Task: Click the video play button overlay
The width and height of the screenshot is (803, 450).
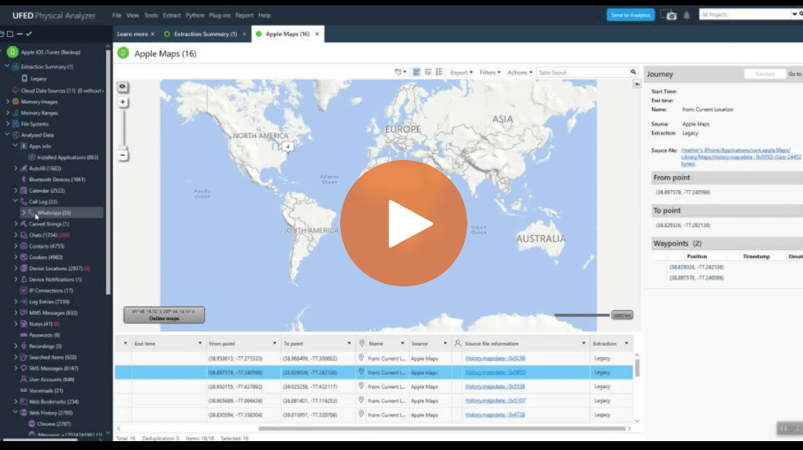Action: [x=404, y=223]
